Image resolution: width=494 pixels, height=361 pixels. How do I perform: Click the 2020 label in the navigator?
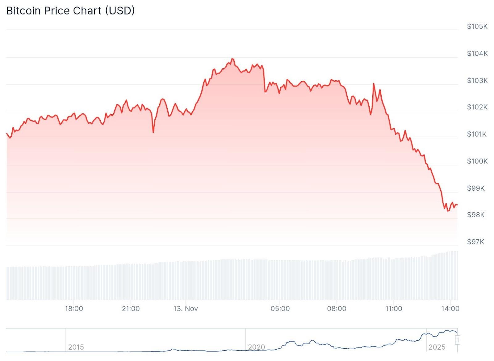257,347
